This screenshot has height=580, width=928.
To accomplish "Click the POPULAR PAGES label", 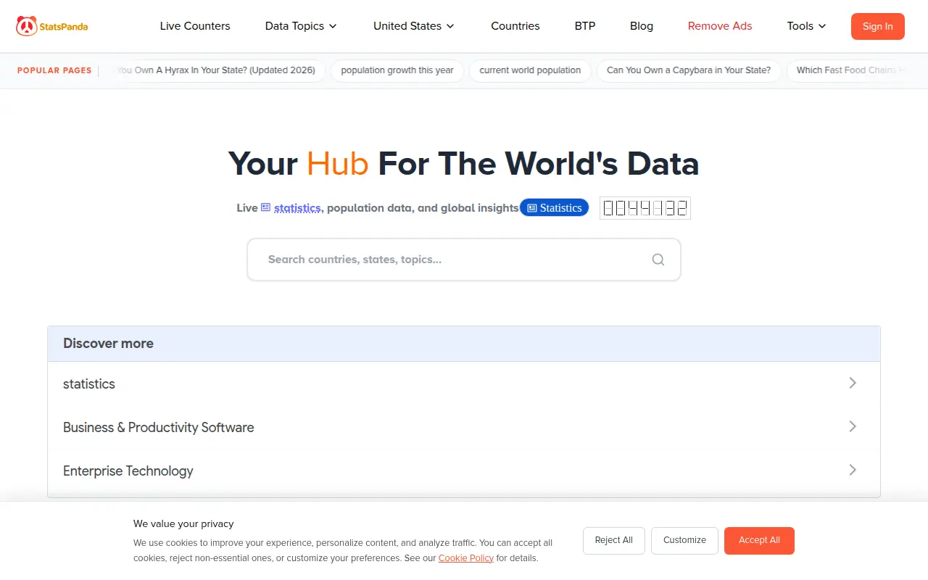I will [54, 70].
